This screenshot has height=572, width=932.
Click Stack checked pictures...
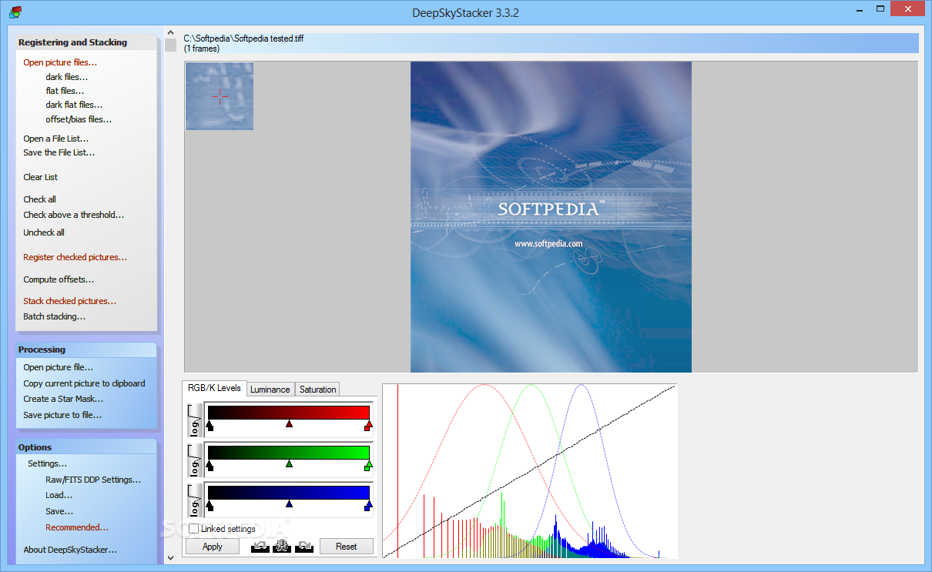click(x=70, y=301)
